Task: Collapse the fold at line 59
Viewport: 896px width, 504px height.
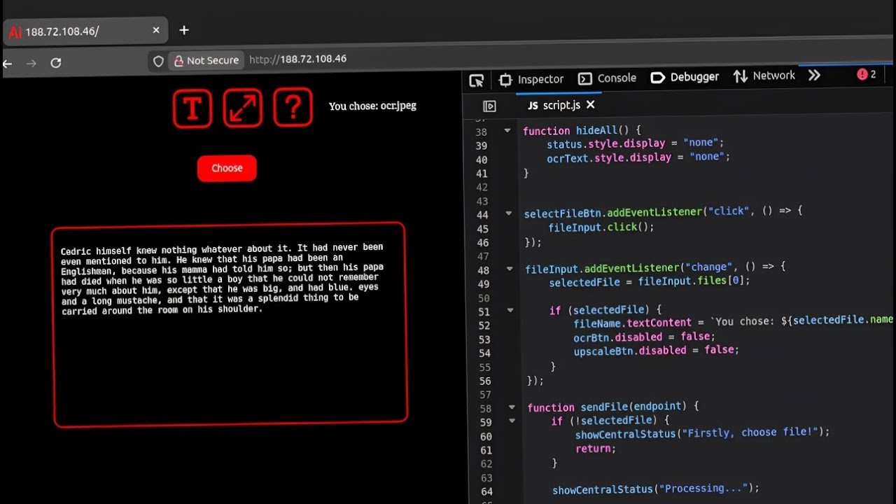Action: point(512,421)
